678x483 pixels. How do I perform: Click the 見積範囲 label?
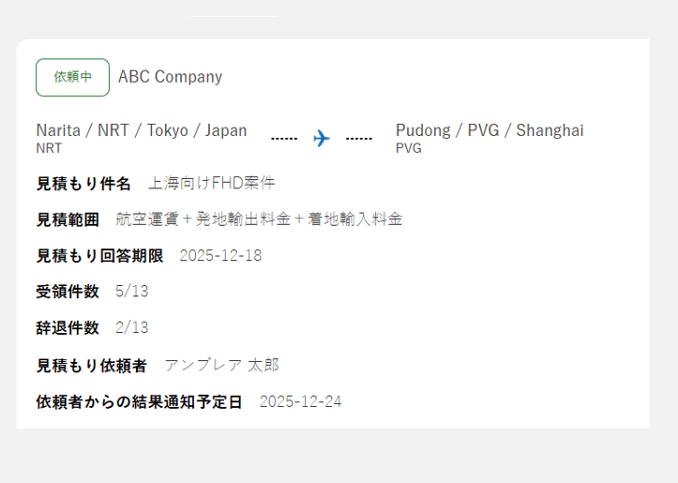pyautogui.click(x=68, y=219)
